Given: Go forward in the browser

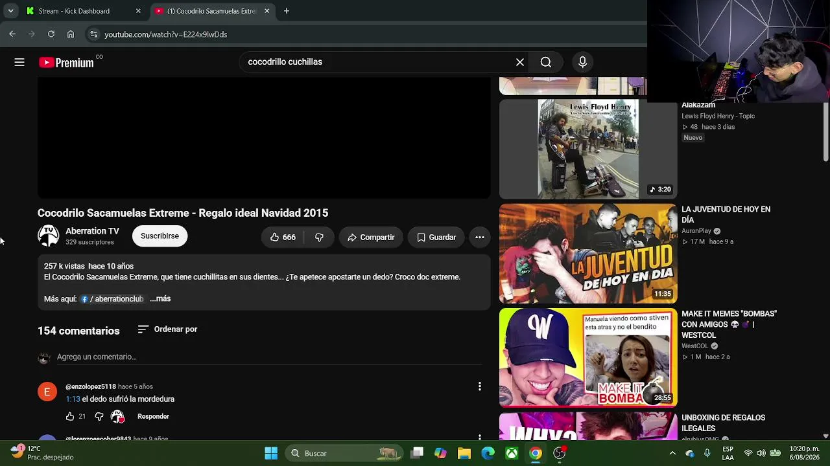Looking at the screenshot, I should coord(31,34).
